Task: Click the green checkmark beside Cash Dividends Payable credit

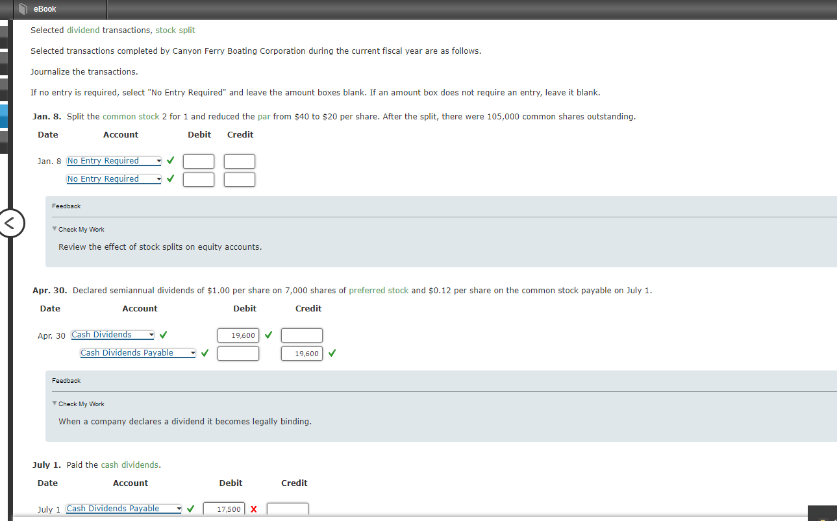Action: (x=331, y=353)
